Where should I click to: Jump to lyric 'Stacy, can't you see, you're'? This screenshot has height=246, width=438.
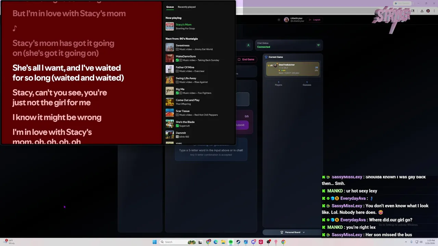click(x=60, y=93)
